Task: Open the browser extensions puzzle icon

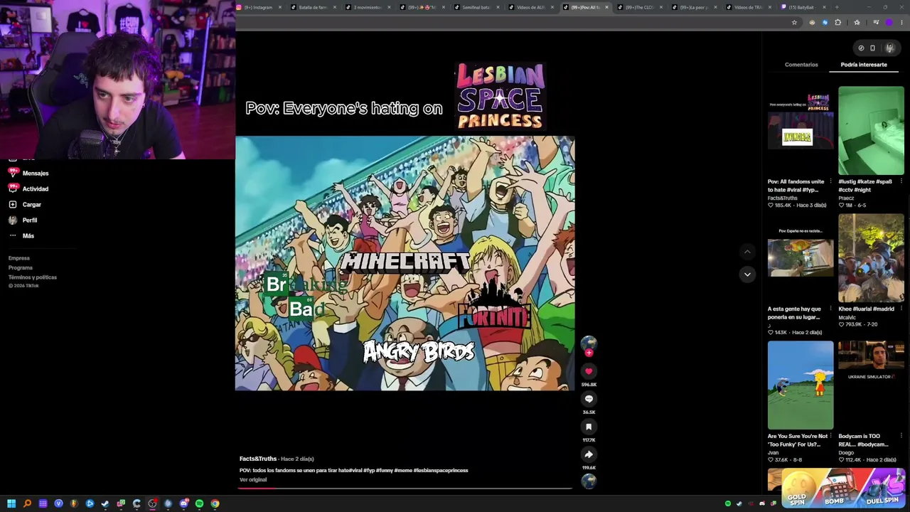Action: (x=837, y=23)
